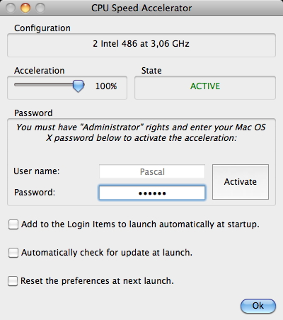Click the left end of the Acceleration track
Image resolution: width=283 pixels, height=320 pixels.
16,84
